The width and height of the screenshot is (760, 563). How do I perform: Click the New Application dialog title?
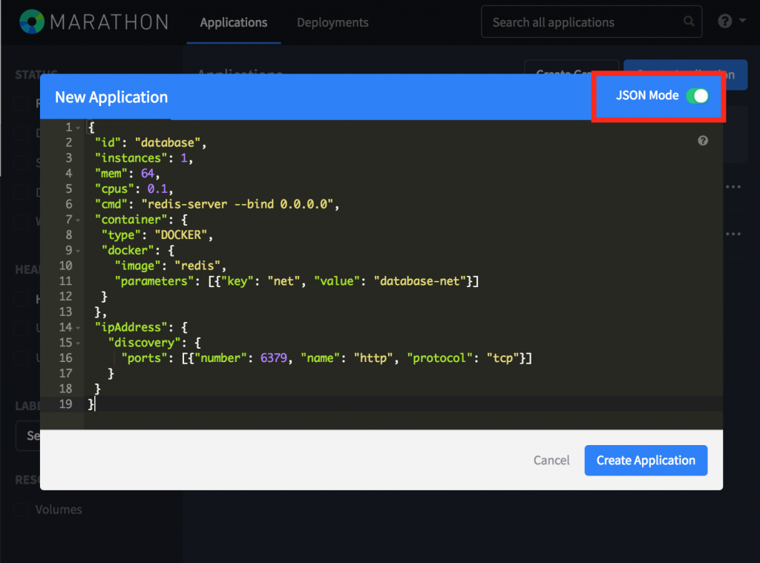111,97
